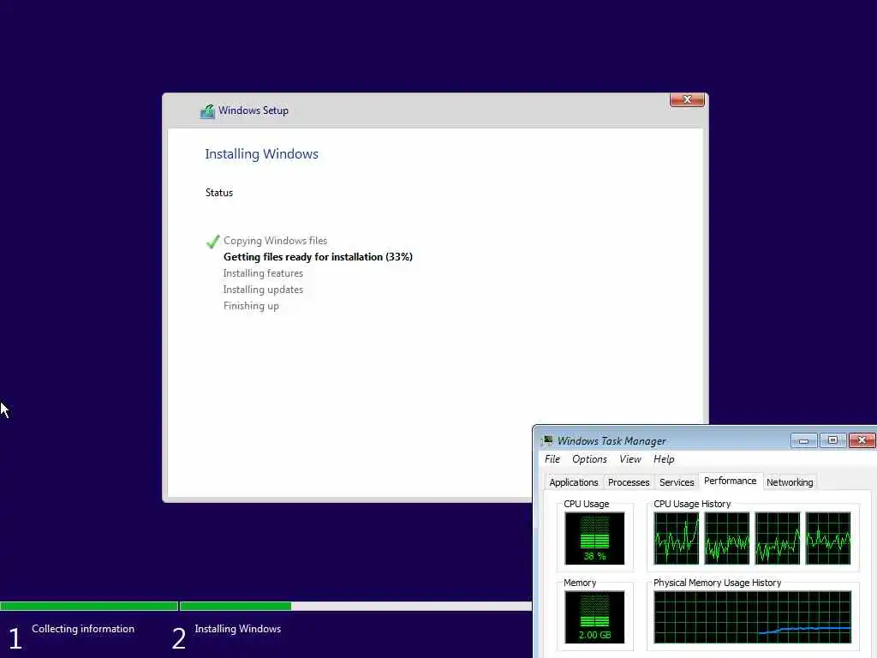Switch to the Networking tab

[789, 482]
